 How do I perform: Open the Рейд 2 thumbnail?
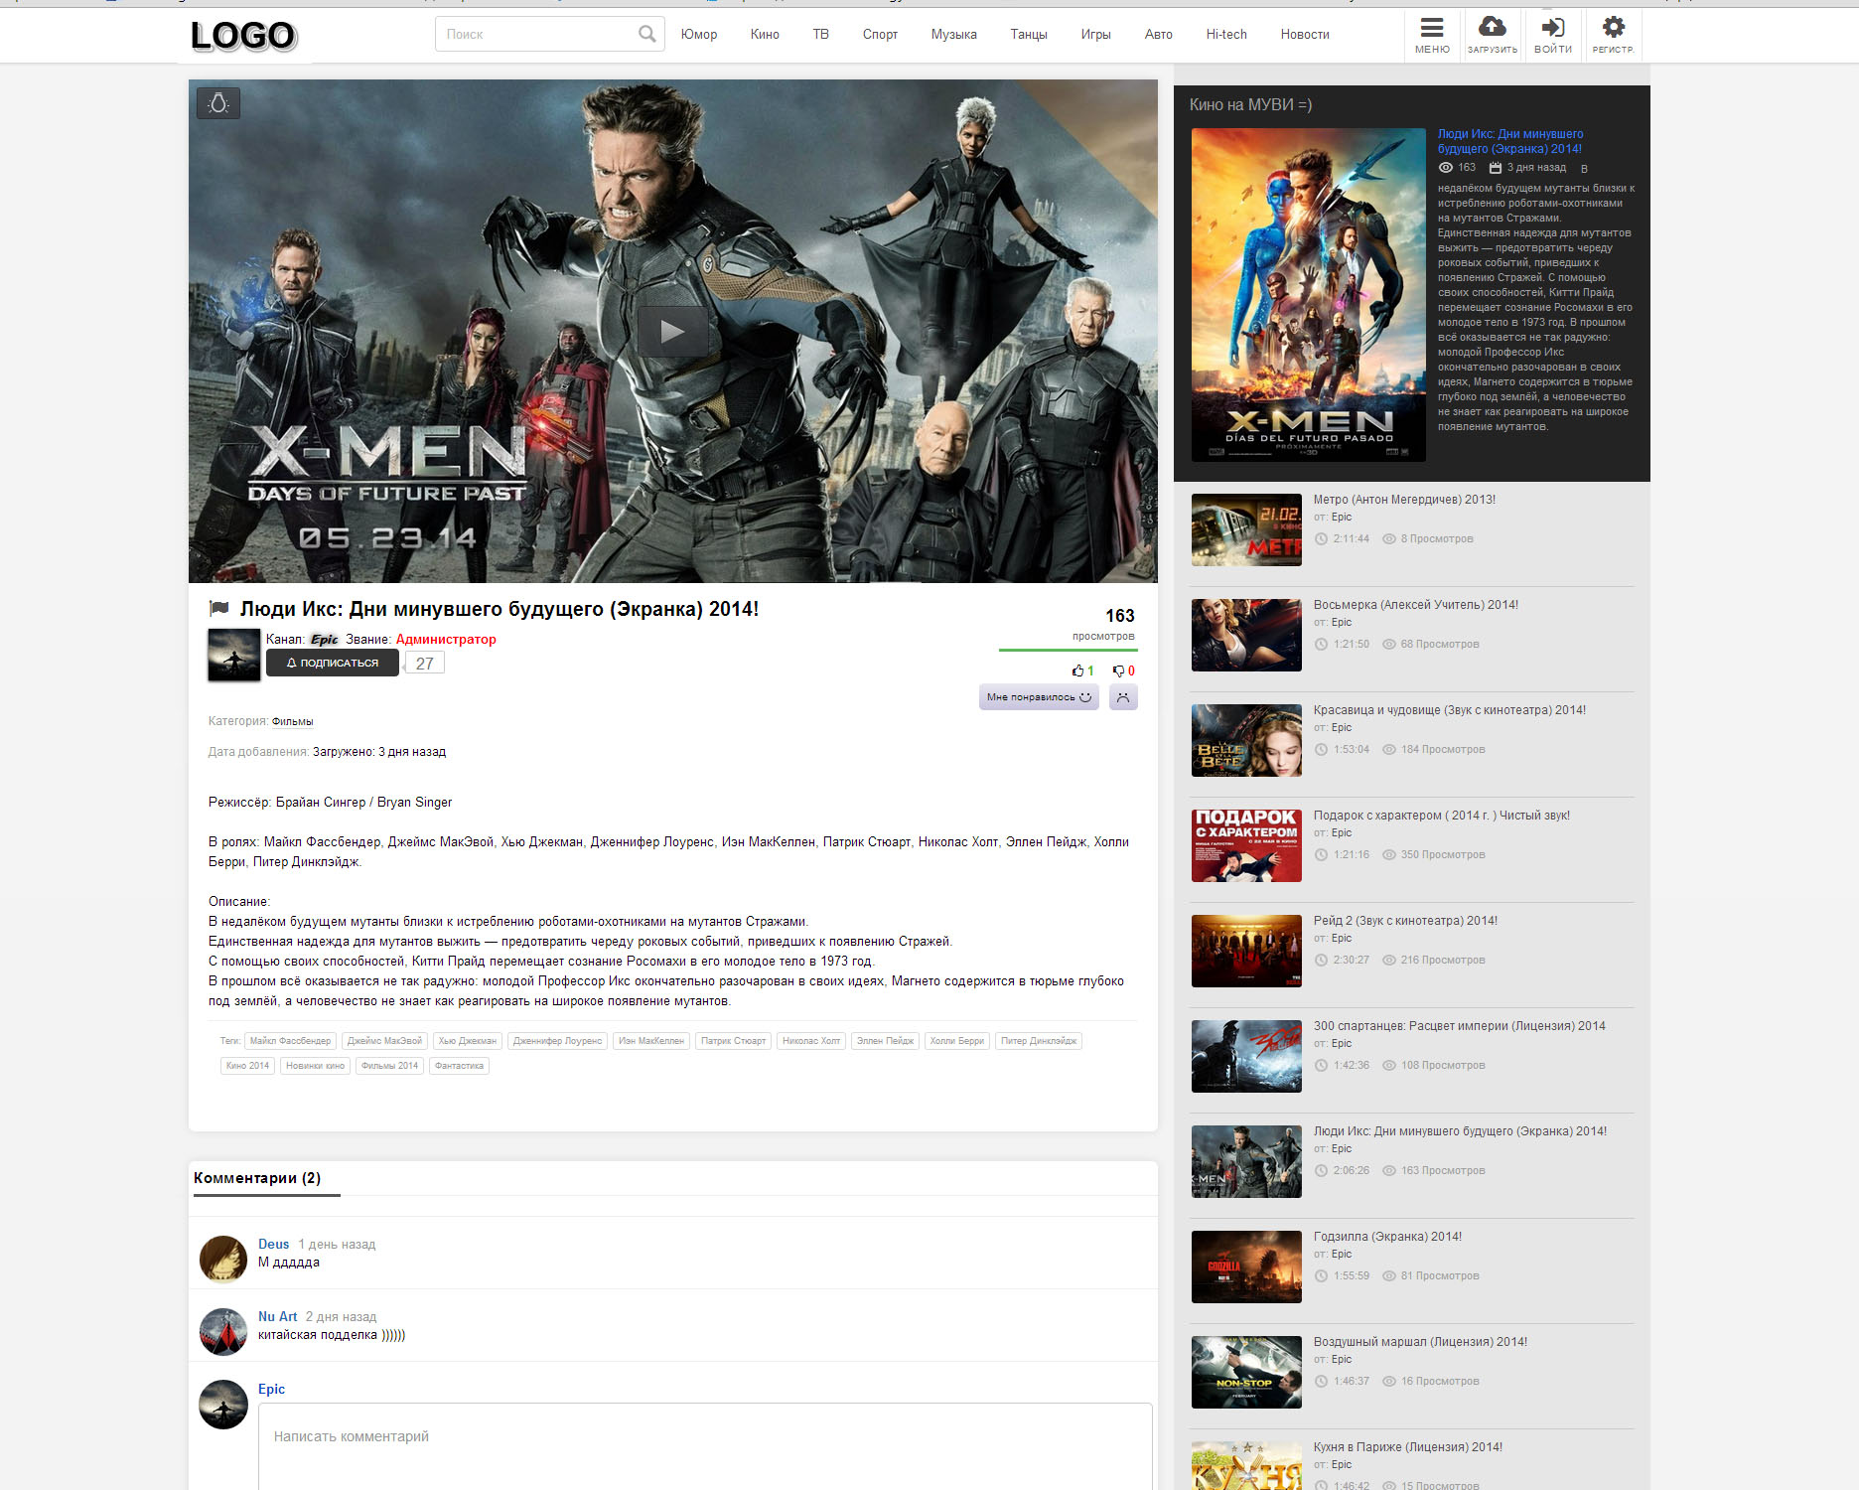tap(1246, 952)
